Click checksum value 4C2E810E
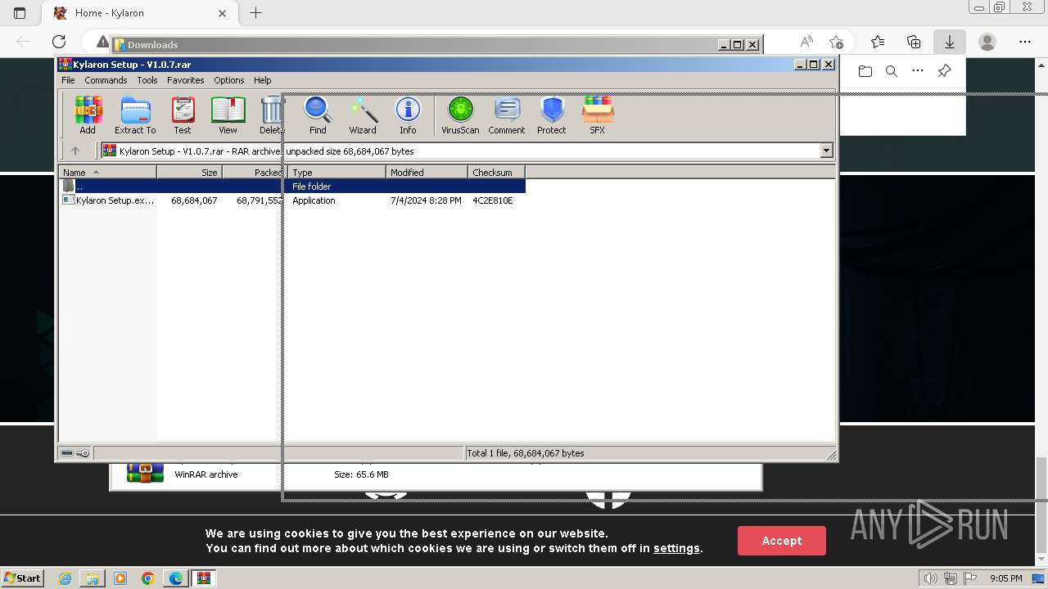Screen dimensions: 1048x589 click(x=493, y=200)
